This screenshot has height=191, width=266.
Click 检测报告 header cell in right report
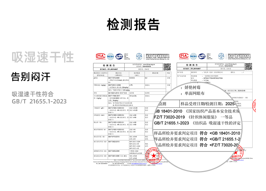pos(192,65)
